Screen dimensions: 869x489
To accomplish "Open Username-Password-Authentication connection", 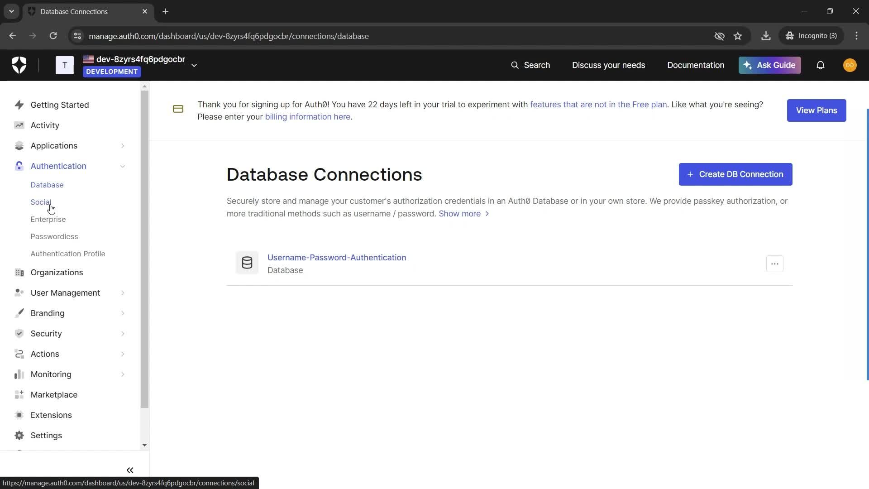I will (x=336, y=258).
